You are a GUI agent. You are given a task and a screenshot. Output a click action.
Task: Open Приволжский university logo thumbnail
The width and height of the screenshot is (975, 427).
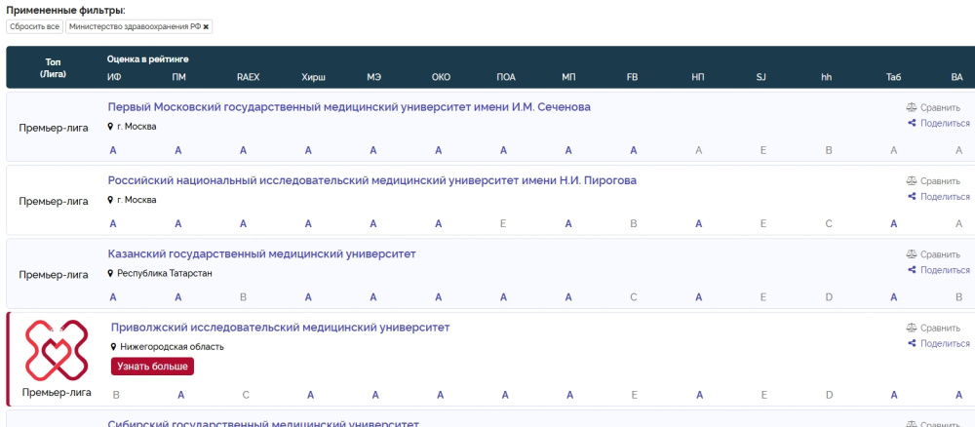57,350
